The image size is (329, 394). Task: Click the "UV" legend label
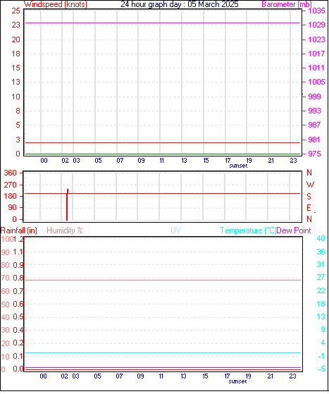click(x=176, y=230)
